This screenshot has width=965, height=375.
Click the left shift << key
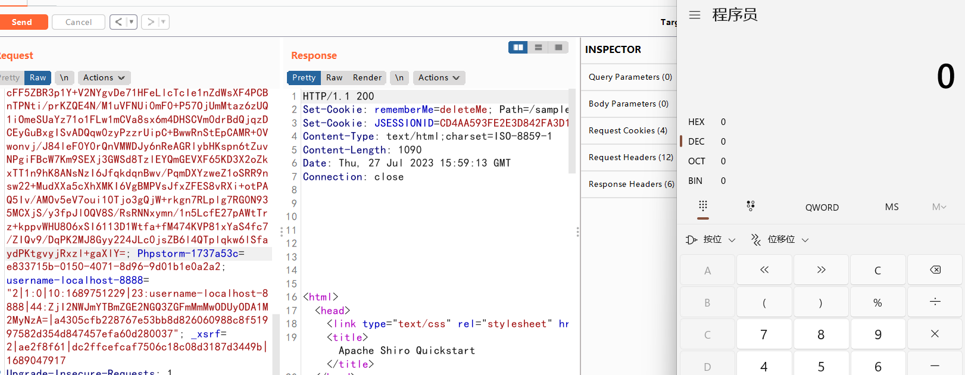pyautogui.click(x=764, y=270)
